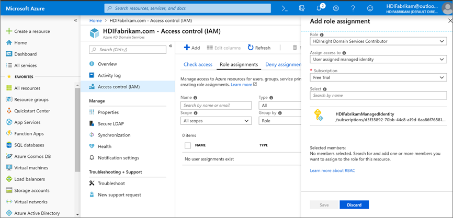Open the Assign access to dropdown
Image resolution: width=453 pixels, height=218 pixels.
click(x=377, y=60)
